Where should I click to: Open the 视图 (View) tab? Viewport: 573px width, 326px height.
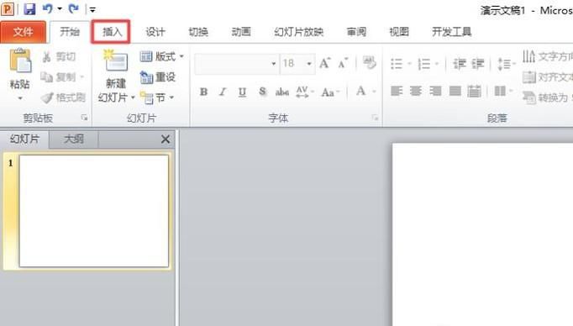coord(399,32)
